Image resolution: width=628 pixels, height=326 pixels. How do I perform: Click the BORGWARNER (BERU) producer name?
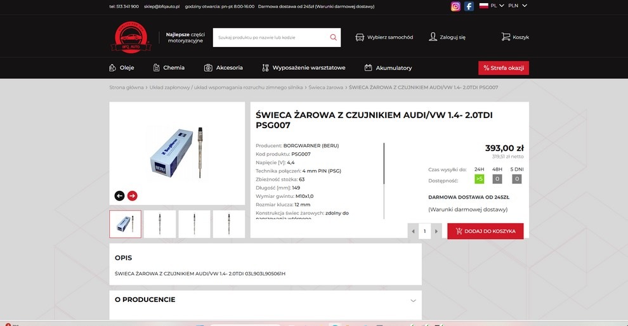click(x=311, y=146)
